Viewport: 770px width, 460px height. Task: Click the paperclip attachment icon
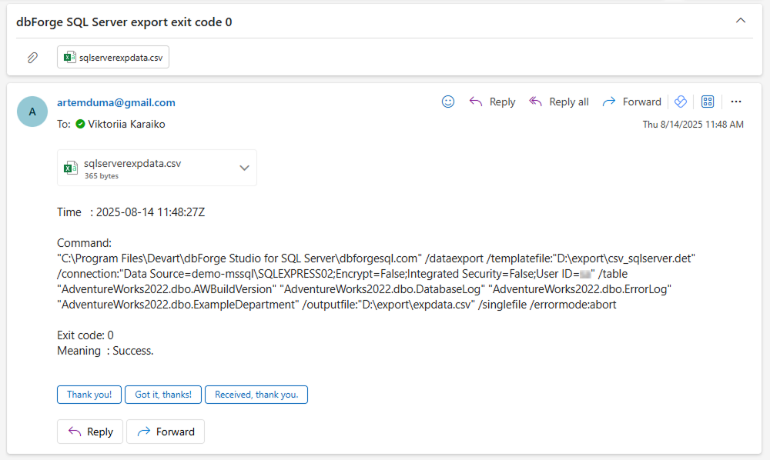click(32, 56)
